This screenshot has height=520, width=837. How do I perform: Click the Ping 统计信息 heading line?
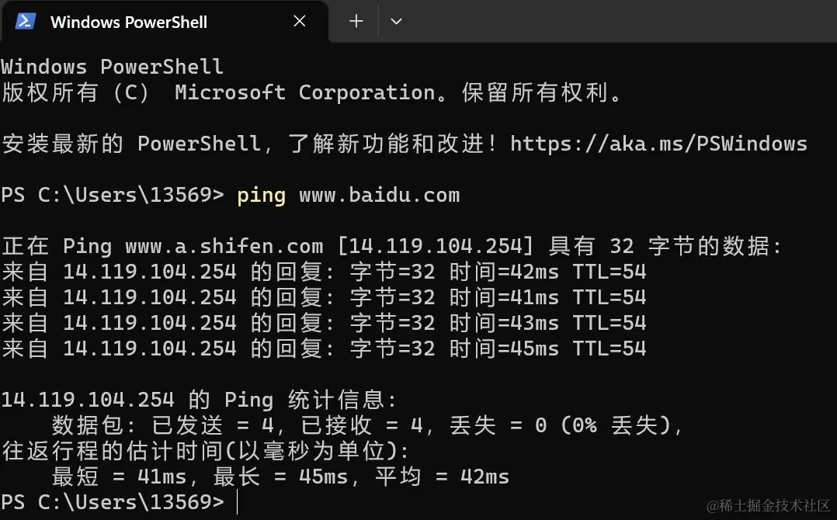point(199,400)
